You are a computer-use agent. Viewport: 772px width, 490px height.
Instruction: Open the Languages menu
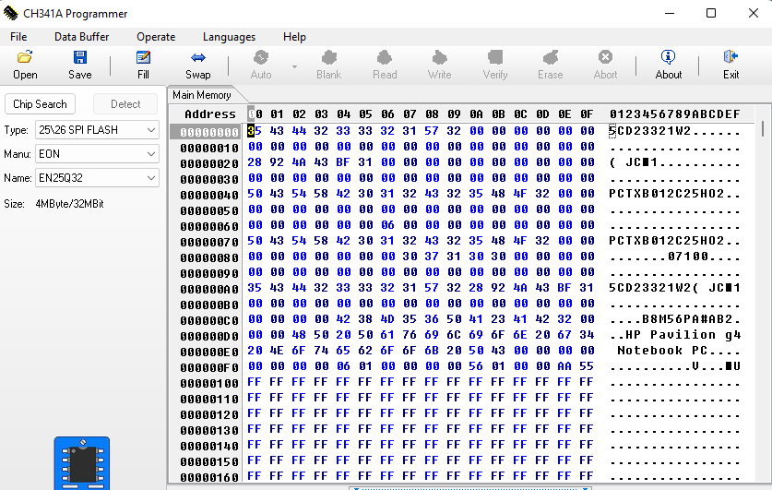click(229, 37)
